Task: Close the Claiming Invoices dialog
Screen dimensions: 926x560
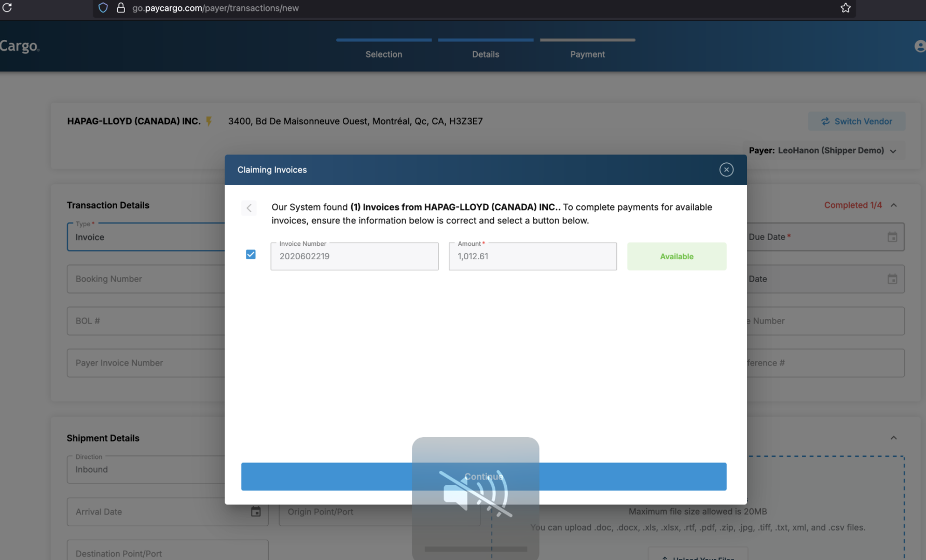Action: click(x=726, y=170)
